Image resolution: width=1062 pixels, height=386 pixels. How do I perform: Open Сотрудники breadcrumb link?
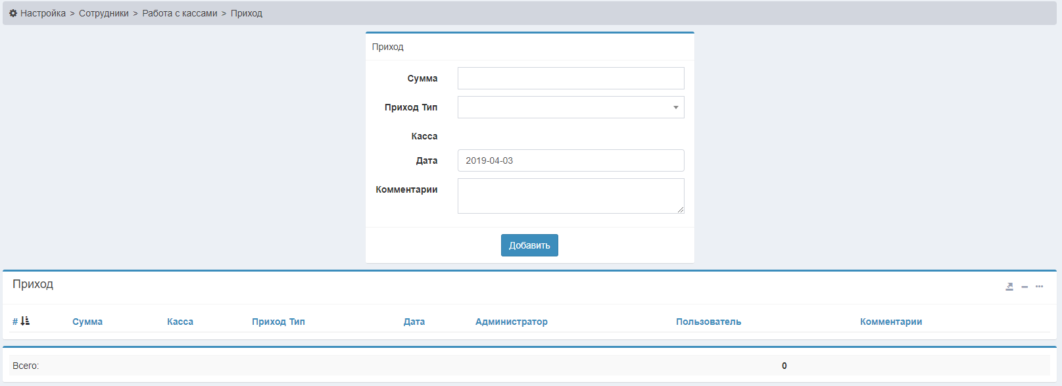pyautogui.click(x=104, y=13)
